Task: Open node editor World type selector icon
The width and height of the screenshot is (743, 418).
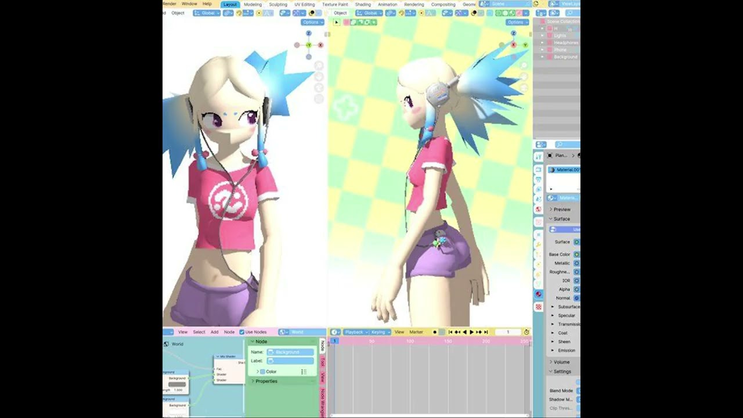Action: [x=282, y=332]
